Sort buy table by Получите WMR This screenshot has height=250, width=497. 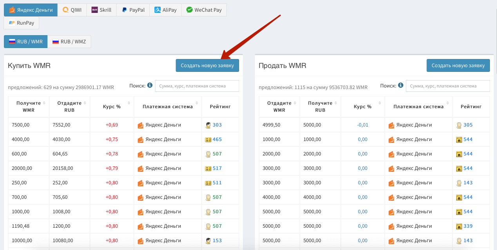[x=29, y=107]
